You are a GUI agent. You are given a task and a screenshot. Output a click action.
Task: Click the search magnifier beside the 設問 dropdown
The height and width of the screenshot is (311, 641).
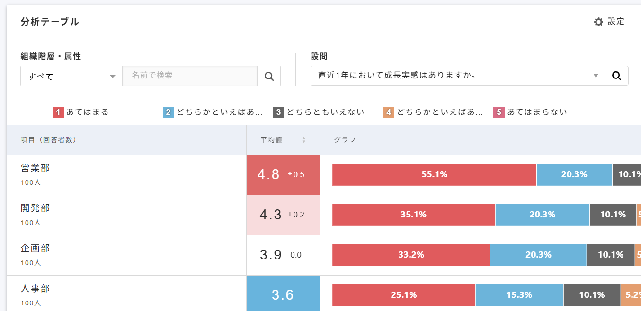pyautogui.click(x=617, y=76)
